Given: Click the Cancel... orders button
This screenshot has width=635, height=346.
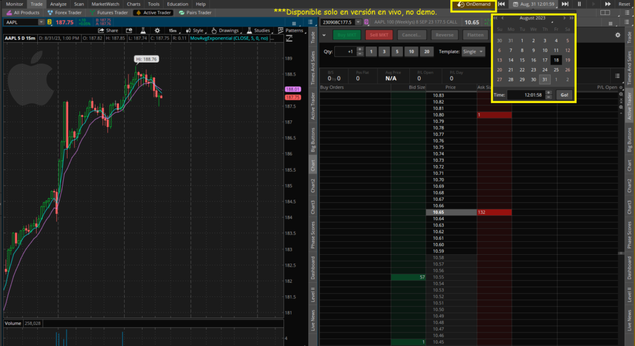Looking at the screenshot, I should 411,35.
